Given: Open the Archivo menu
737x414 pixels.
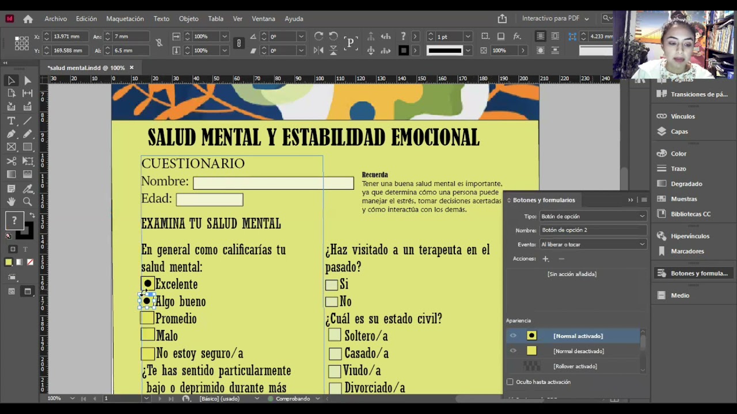Looking at the screenshot, I should pyautogui.click(x=56, y=18).
